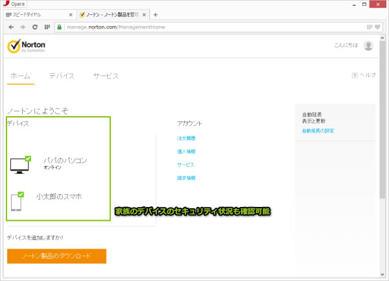Open the 自動延長の設定 link
The height and width of the screenshot is (281, 389).
click(x=318, y=131)
